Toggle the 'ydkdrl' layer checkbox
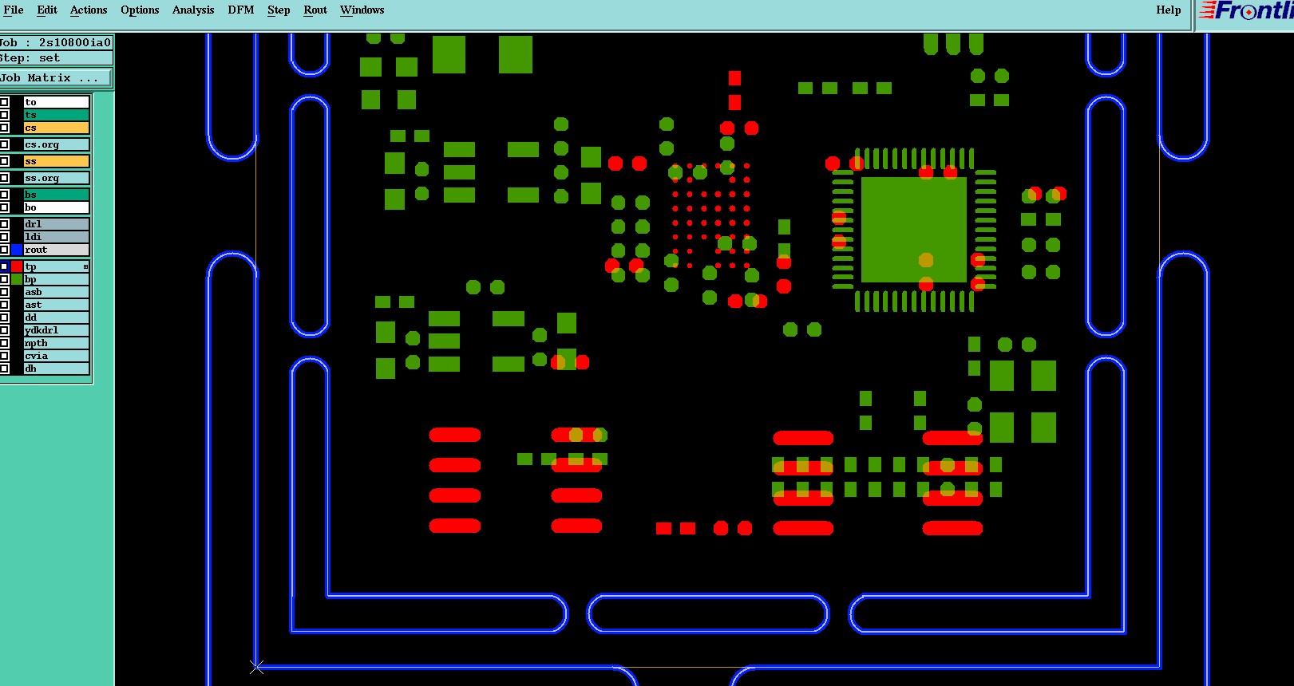The image size is (1294, 686). click(x=4, y=330)
